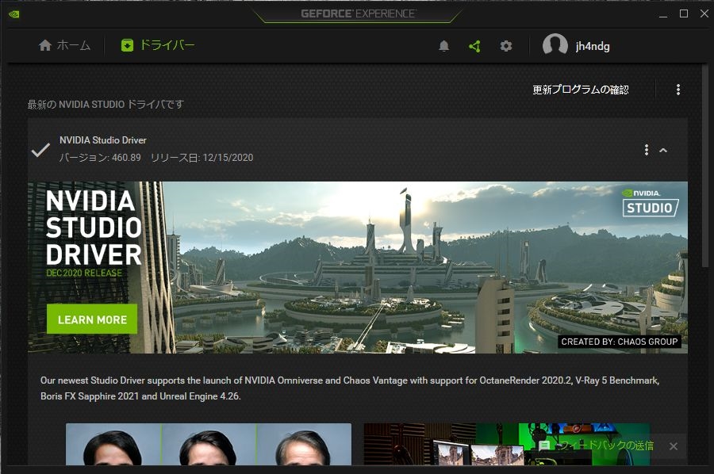
Task: Click the '最新の NVIDIA STUDIO ドライバです' status text
Action: (106, 104)
